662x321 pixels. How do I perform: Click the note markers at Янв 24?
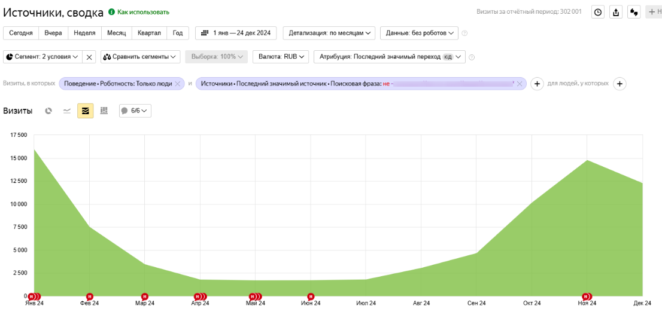click(35, 296)
